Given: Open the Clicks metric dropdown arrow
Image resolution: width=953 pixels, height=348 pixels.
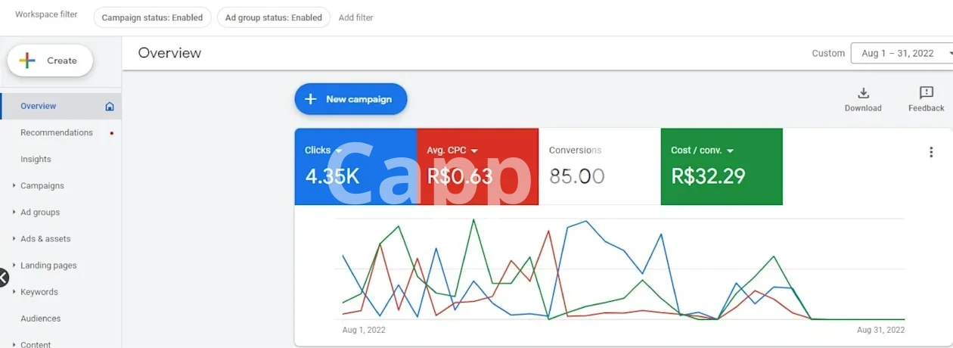Looking at the screenshot, I should (x=339, y=151).
